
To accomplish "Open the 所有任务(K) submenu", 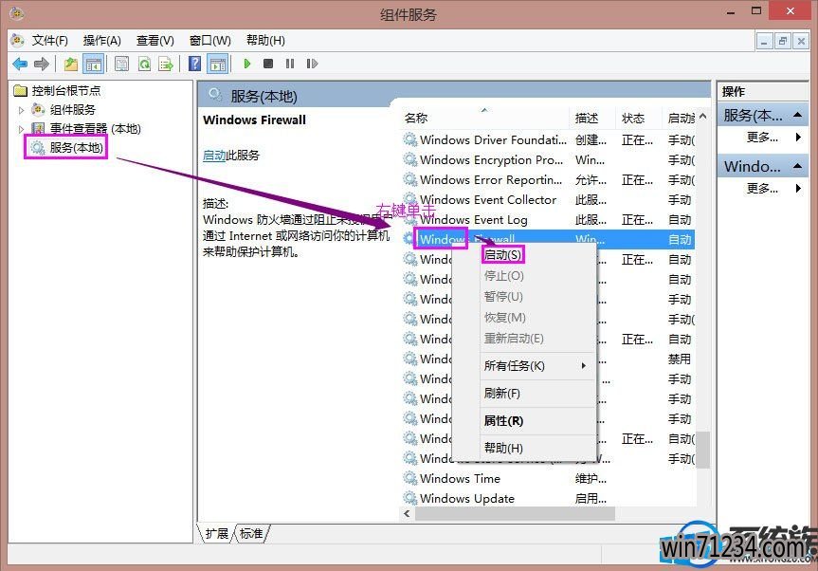I will [524, 366].
